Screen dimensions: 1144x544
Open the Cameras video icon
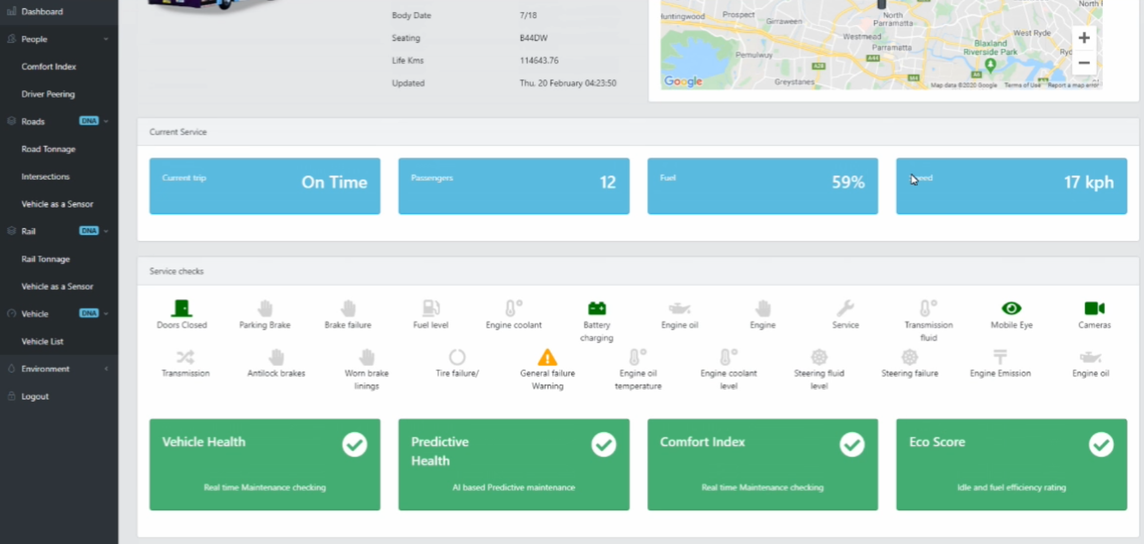1094,308
